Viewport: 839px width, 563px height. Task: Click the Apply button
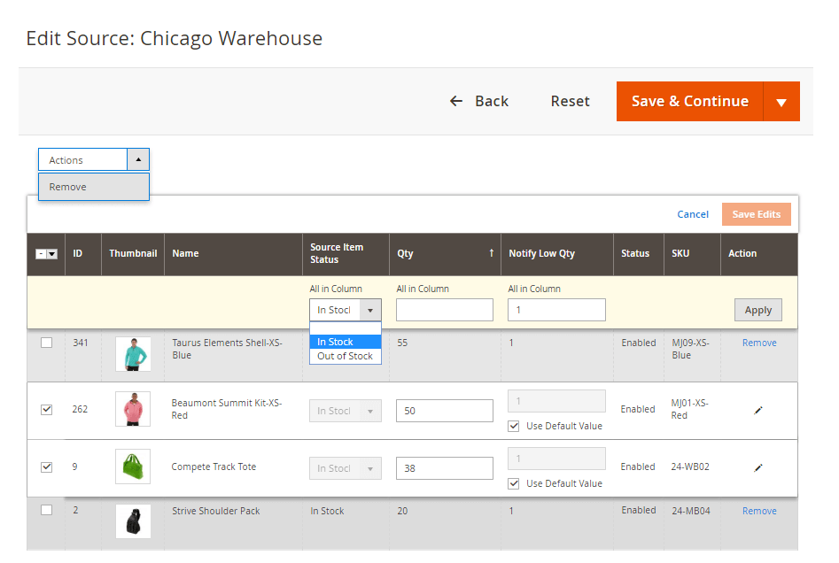757,309
